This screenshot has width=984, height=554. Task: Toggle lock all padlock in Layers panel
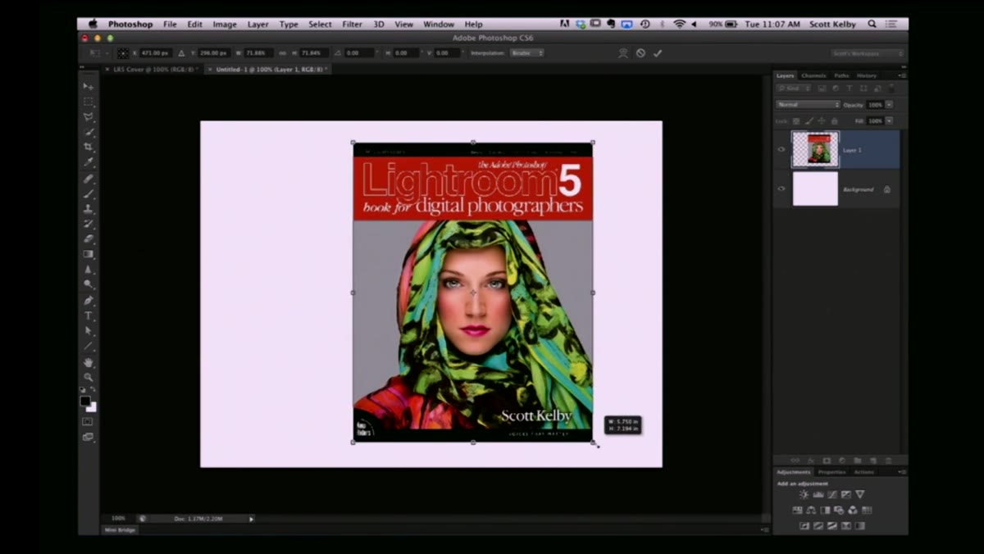(835, 120)
